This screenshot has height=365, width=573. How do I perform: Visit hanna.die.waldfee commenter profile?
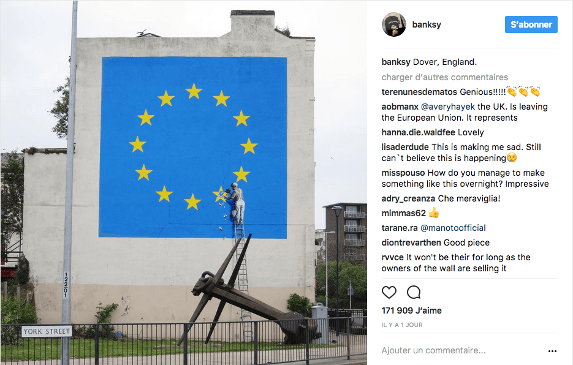tap(418, 132)
